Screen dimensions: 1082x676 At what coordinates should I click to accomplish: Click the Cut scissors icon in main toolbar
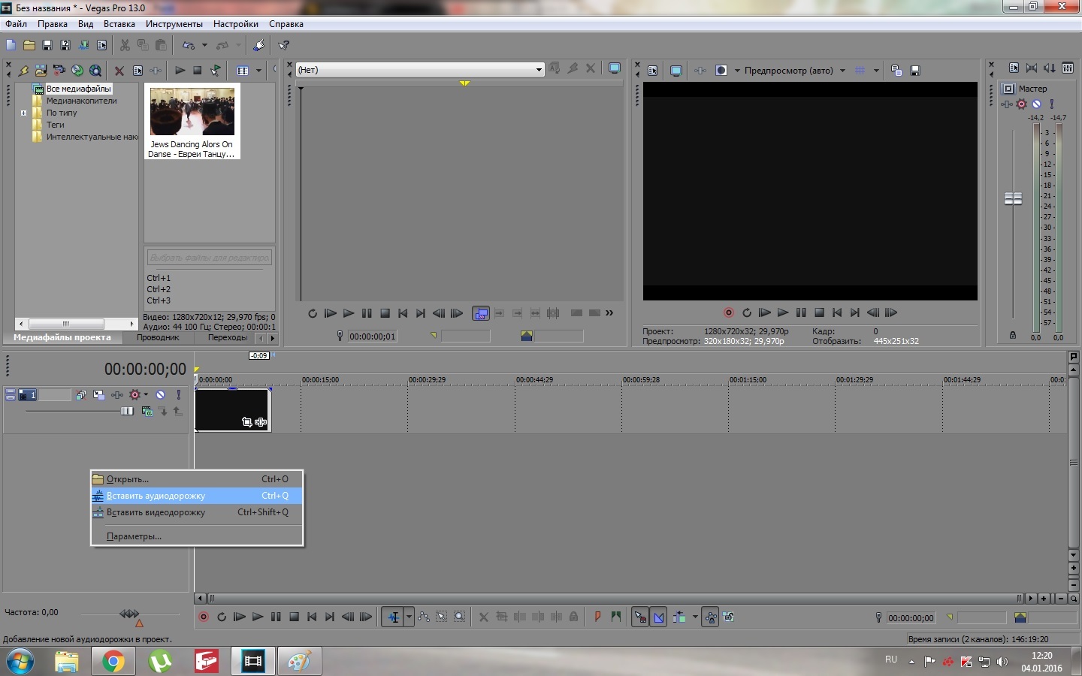(125, 45)
